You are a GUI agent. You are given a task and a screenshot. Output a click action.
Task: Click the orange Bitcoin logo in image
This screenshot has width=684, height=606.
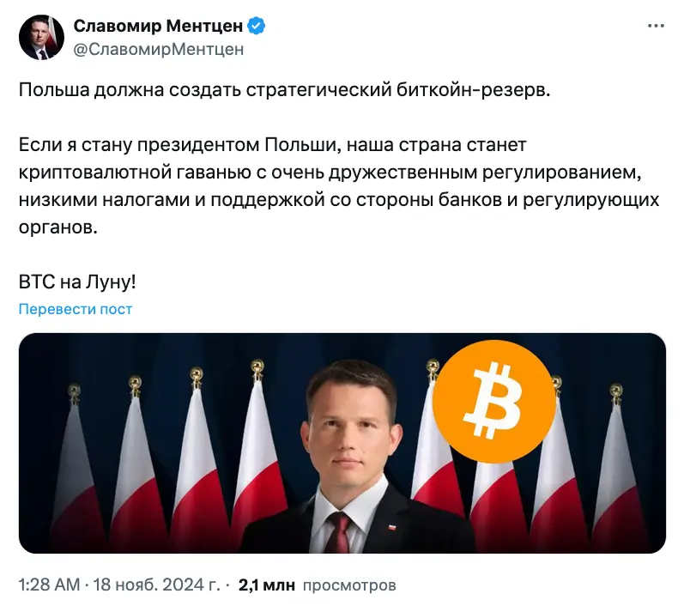[x=493, y=396]
